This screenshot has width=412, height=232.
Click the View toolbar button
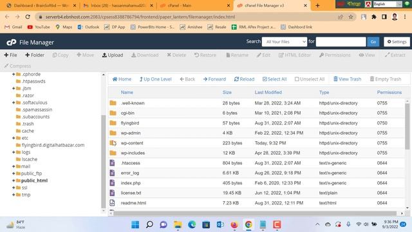coord(367,55)
